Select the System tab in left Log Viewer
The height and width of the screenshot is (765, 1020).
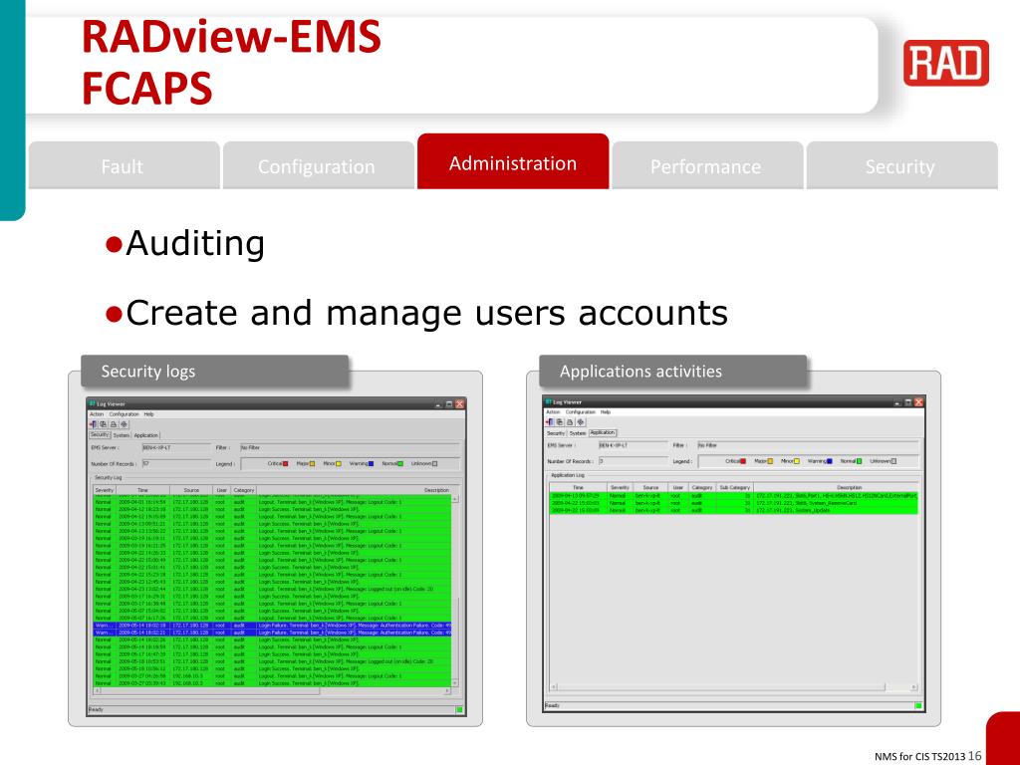tap(122, 435)
